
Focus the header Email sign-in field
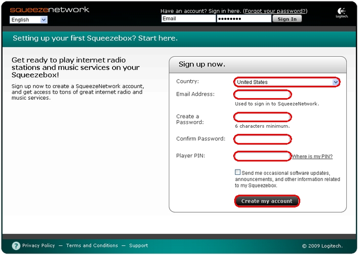(x=188, y=19)
